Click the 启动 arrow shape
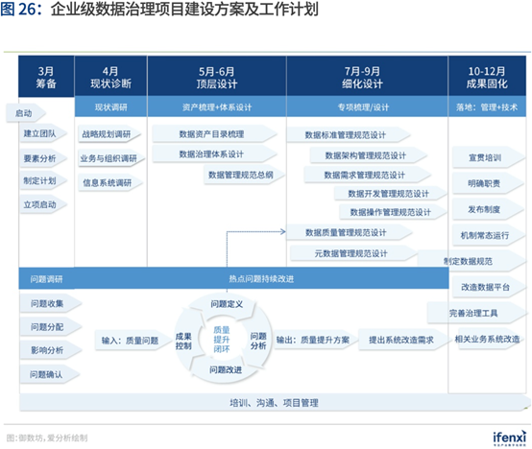Screen dimensions: 532x449 point(25,113)
